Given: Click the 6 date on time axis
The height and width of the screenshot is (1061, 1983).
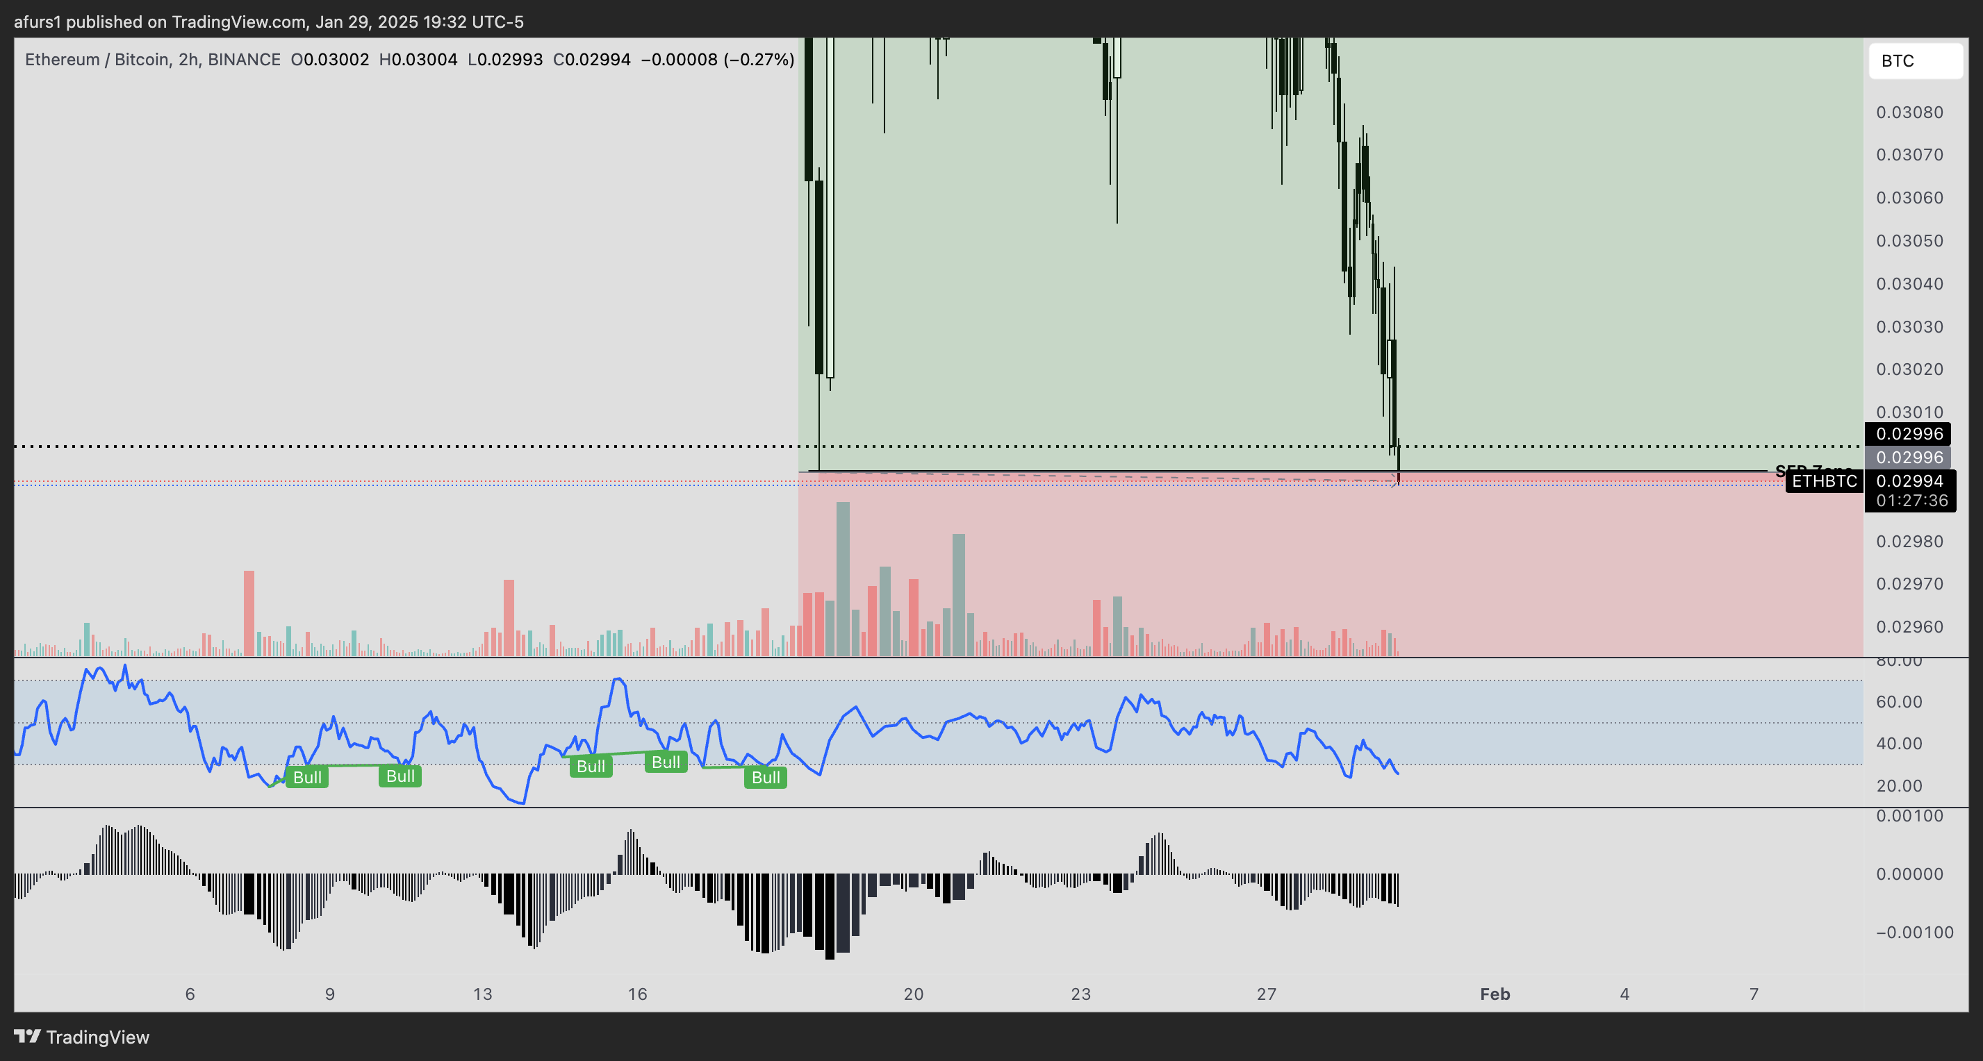Looking at the screenshot, I should [x=190, y=994].
